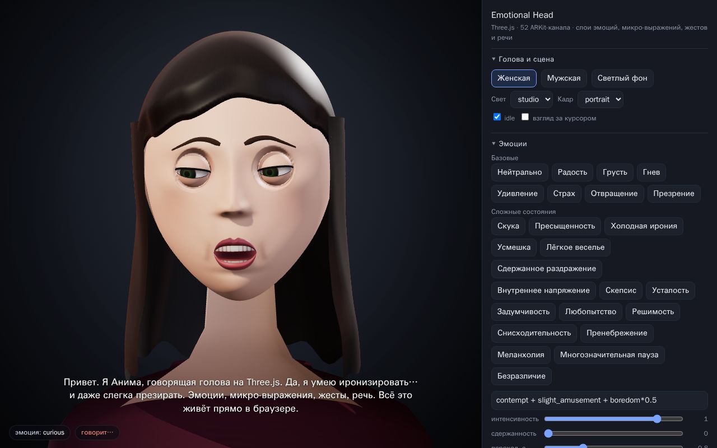Image resolution: width=717 pixels, height=448 pixels.
Task: Apply the Грусть emotion
Action: (615, 172)
